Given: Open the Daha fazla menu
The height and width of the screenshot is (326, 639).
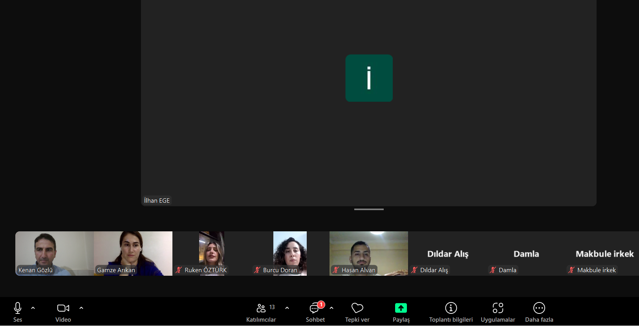Looking at the screenshot, I should point(539,308).
